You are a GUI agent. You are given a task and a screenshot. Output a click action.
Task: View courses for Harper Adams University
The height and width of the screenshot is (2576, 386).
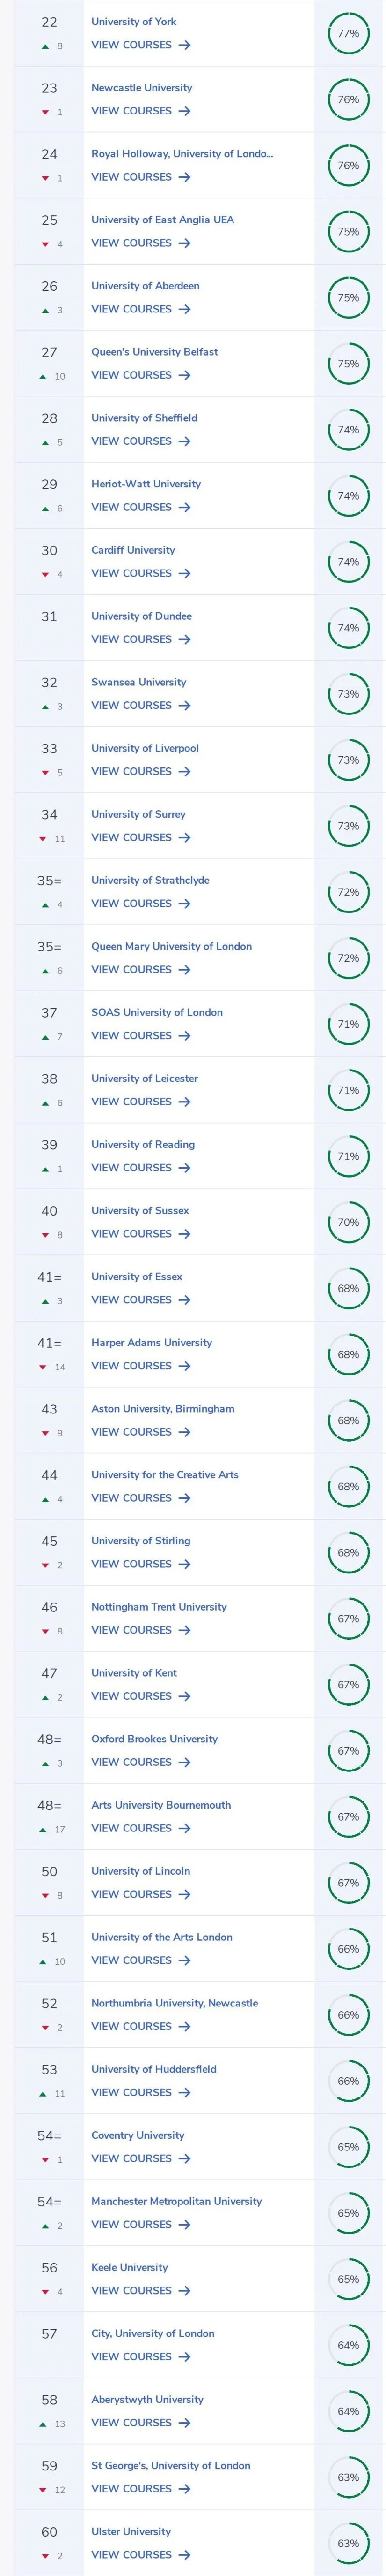click(141, 1366)
